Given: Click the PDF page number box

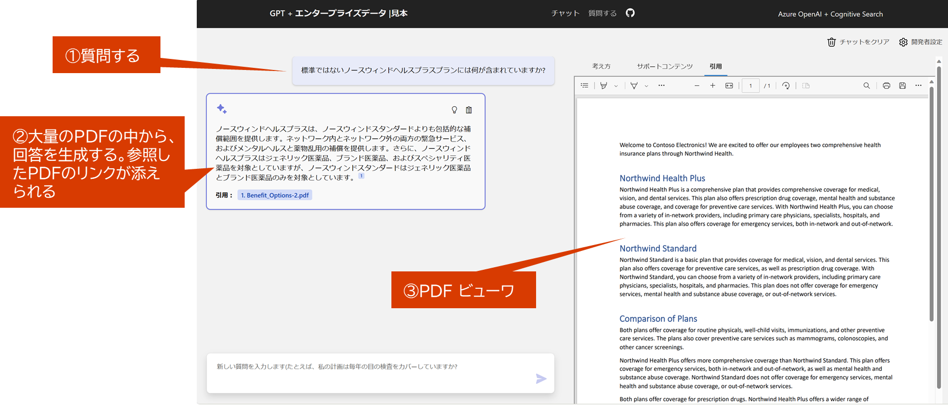Looking at the screenshot, I should click(x=750, y=86).
